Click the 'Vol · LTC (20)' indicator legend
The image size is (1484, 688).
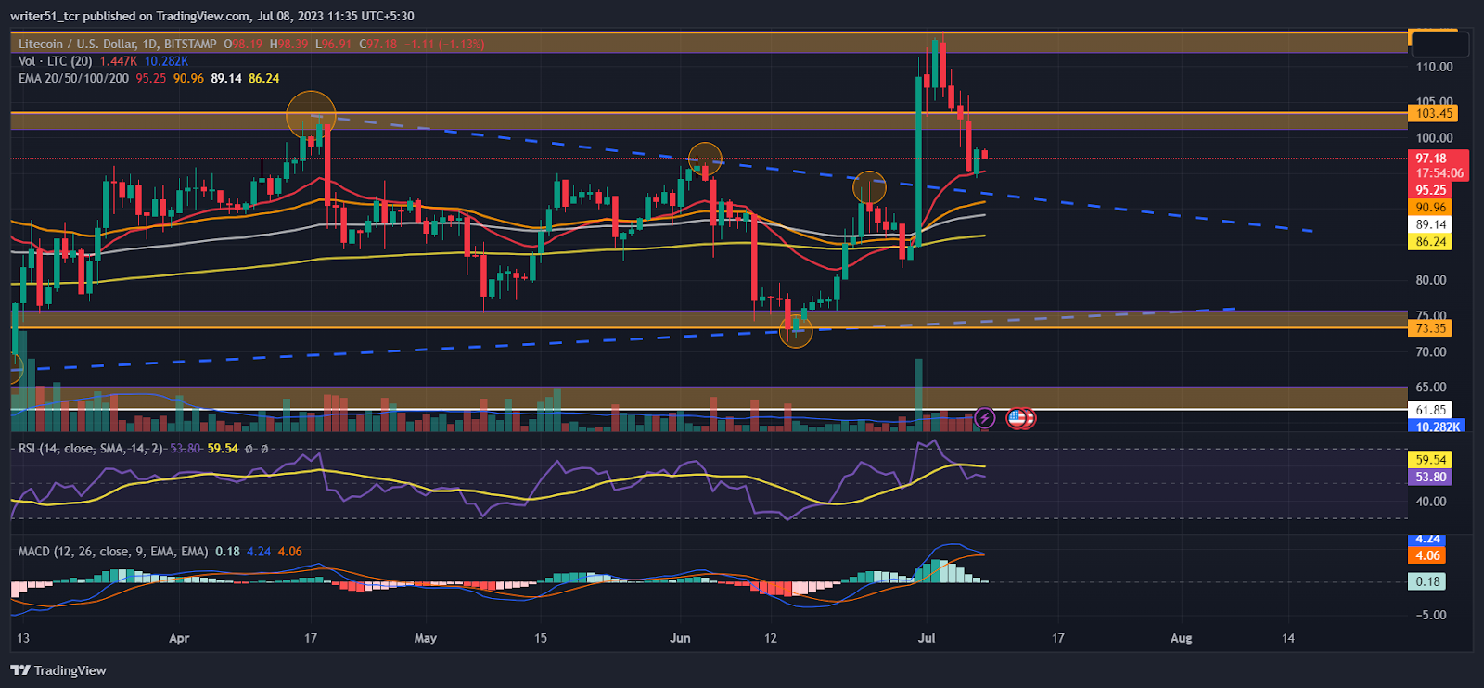point(56,61)
